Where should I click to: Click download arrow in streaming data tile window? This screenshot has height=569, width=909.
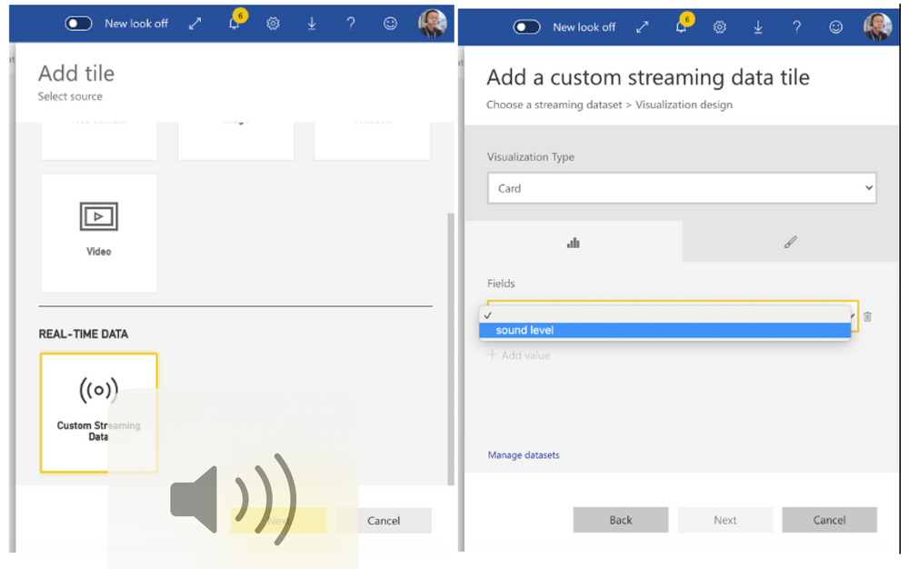tap(758, 27)
